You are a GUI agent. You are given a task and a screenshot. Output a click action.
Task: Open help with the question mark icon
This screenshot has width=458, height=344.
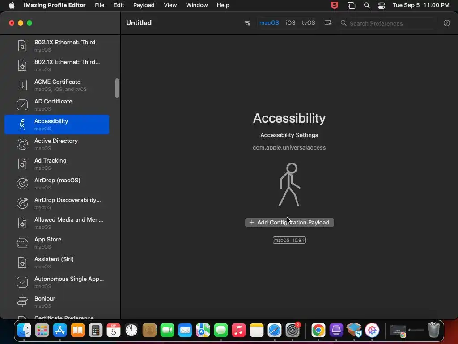click(447, 23)
